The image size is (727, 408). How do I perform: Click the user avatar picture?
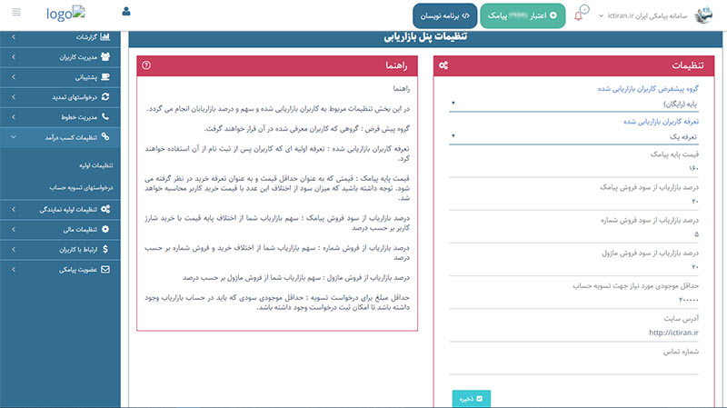point(703,15)
